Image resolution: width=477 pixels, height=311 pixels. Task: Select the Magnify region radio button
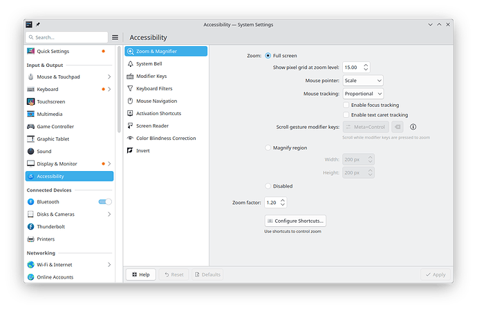click(268, 148)
